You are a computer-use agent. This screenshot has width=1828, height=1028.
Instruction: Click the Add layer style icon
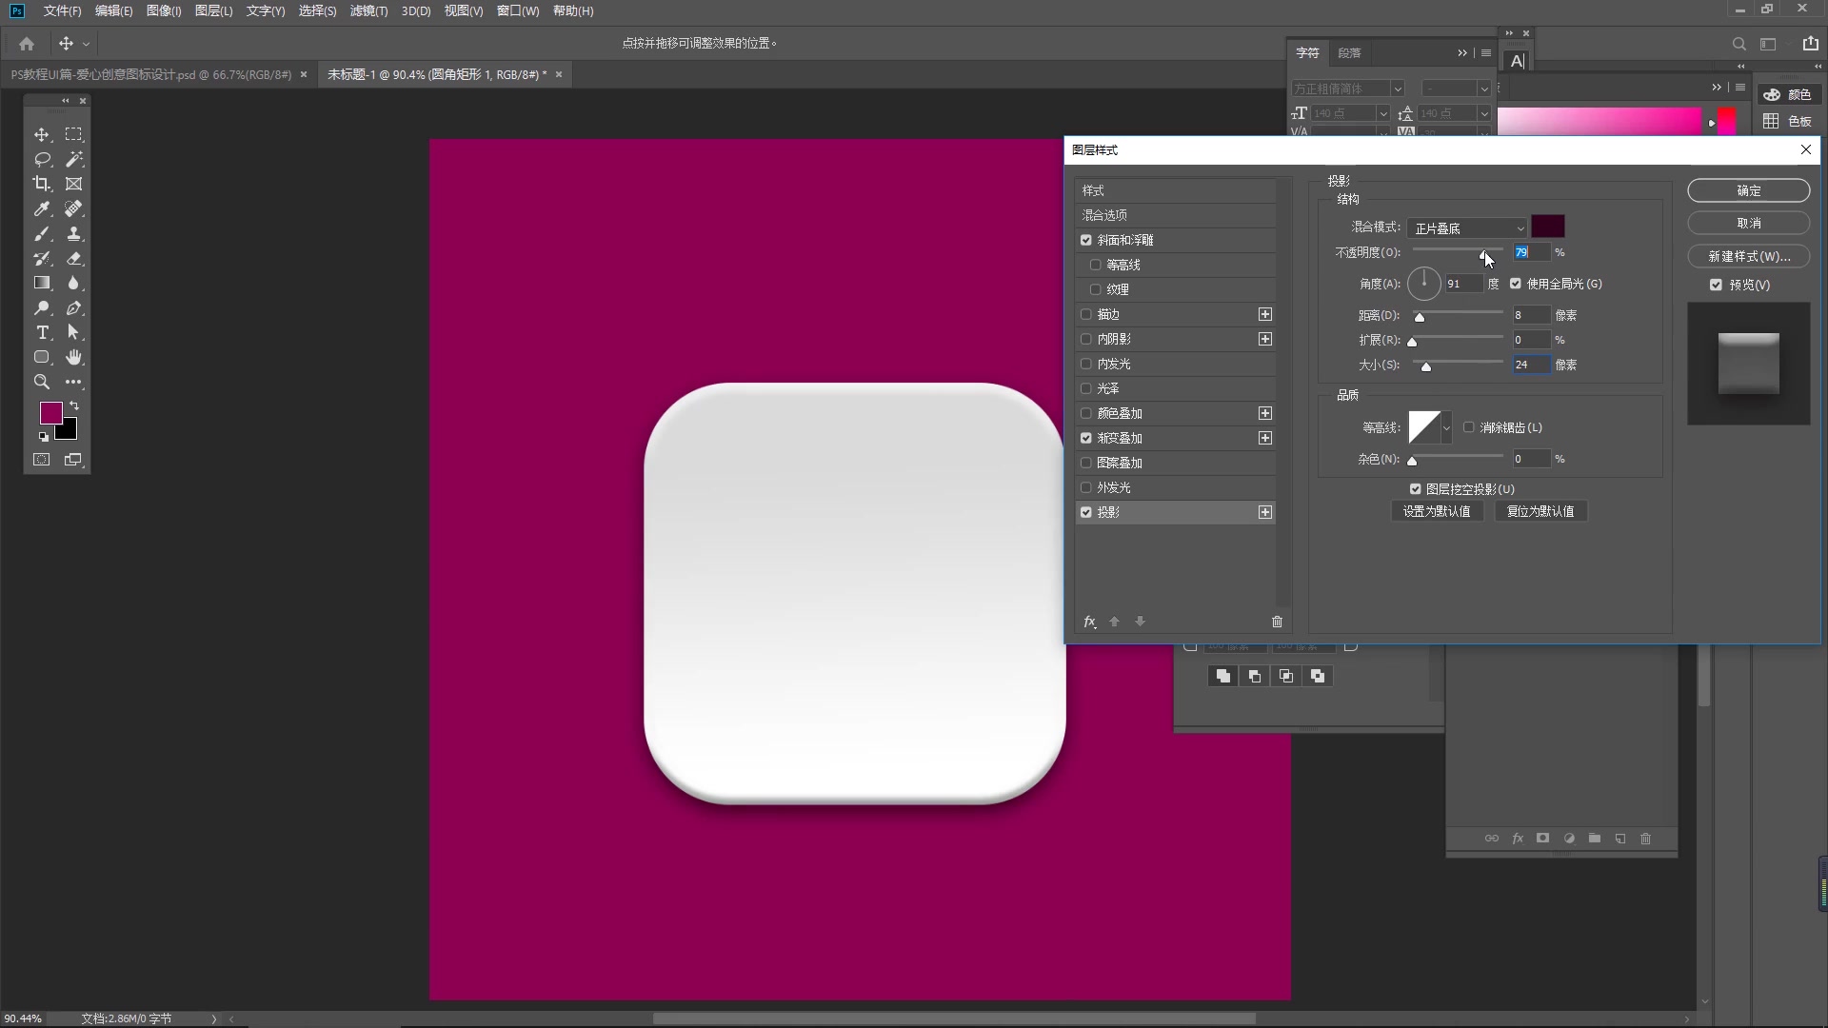[x=1518, y=839]
